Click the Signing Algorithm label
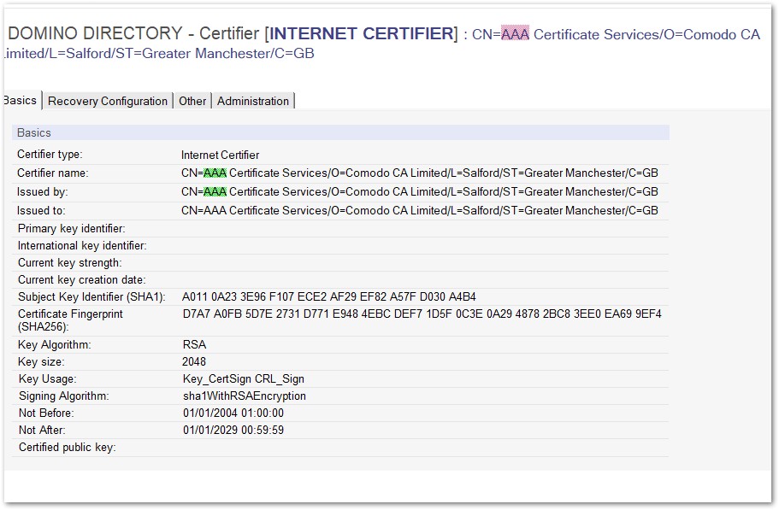 pos(63,396)
